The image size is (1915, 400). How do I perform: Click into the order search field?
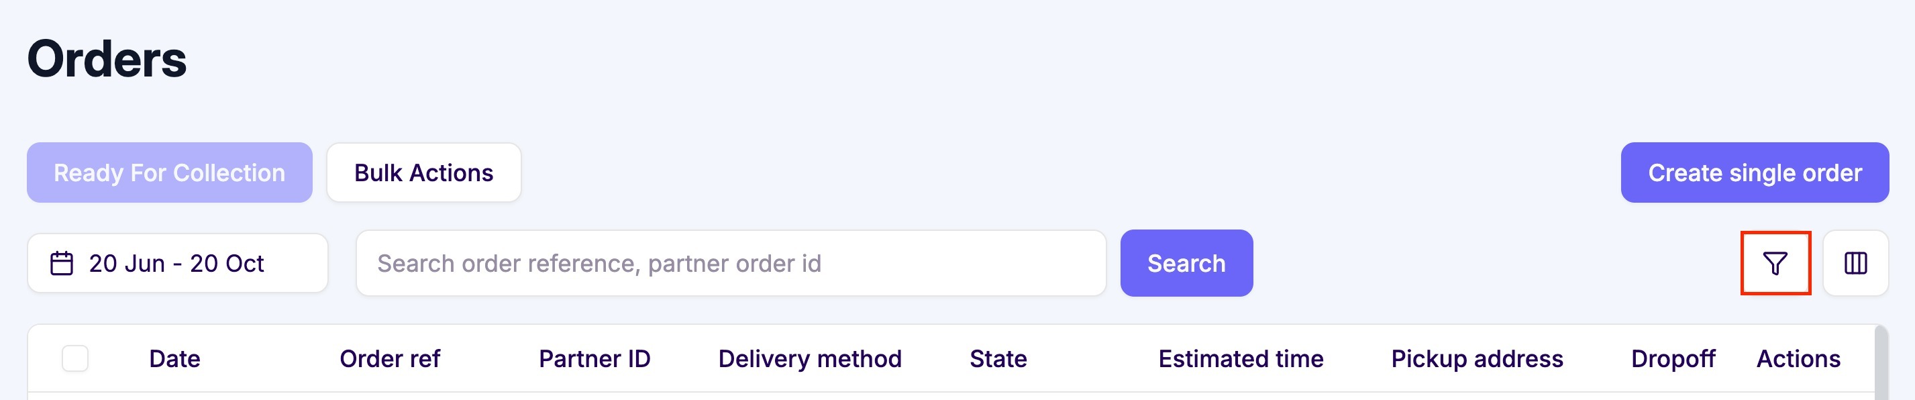coord(732,262)
